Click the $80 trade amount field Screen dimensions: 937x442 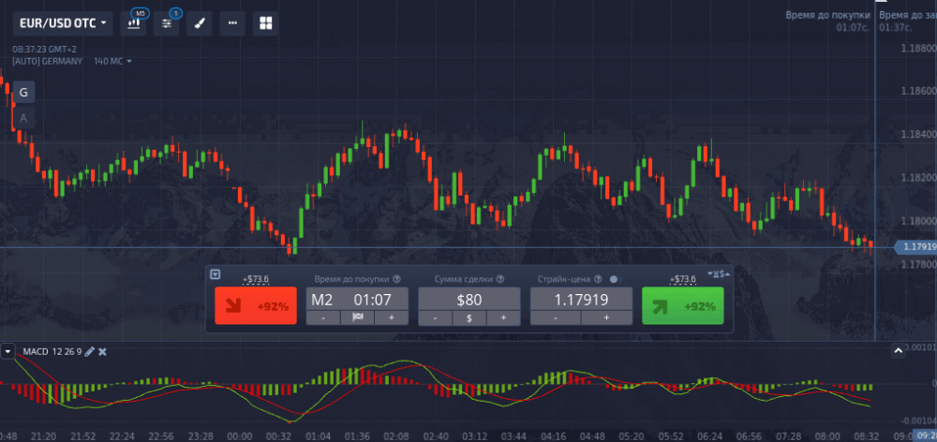tap(468, 300)
